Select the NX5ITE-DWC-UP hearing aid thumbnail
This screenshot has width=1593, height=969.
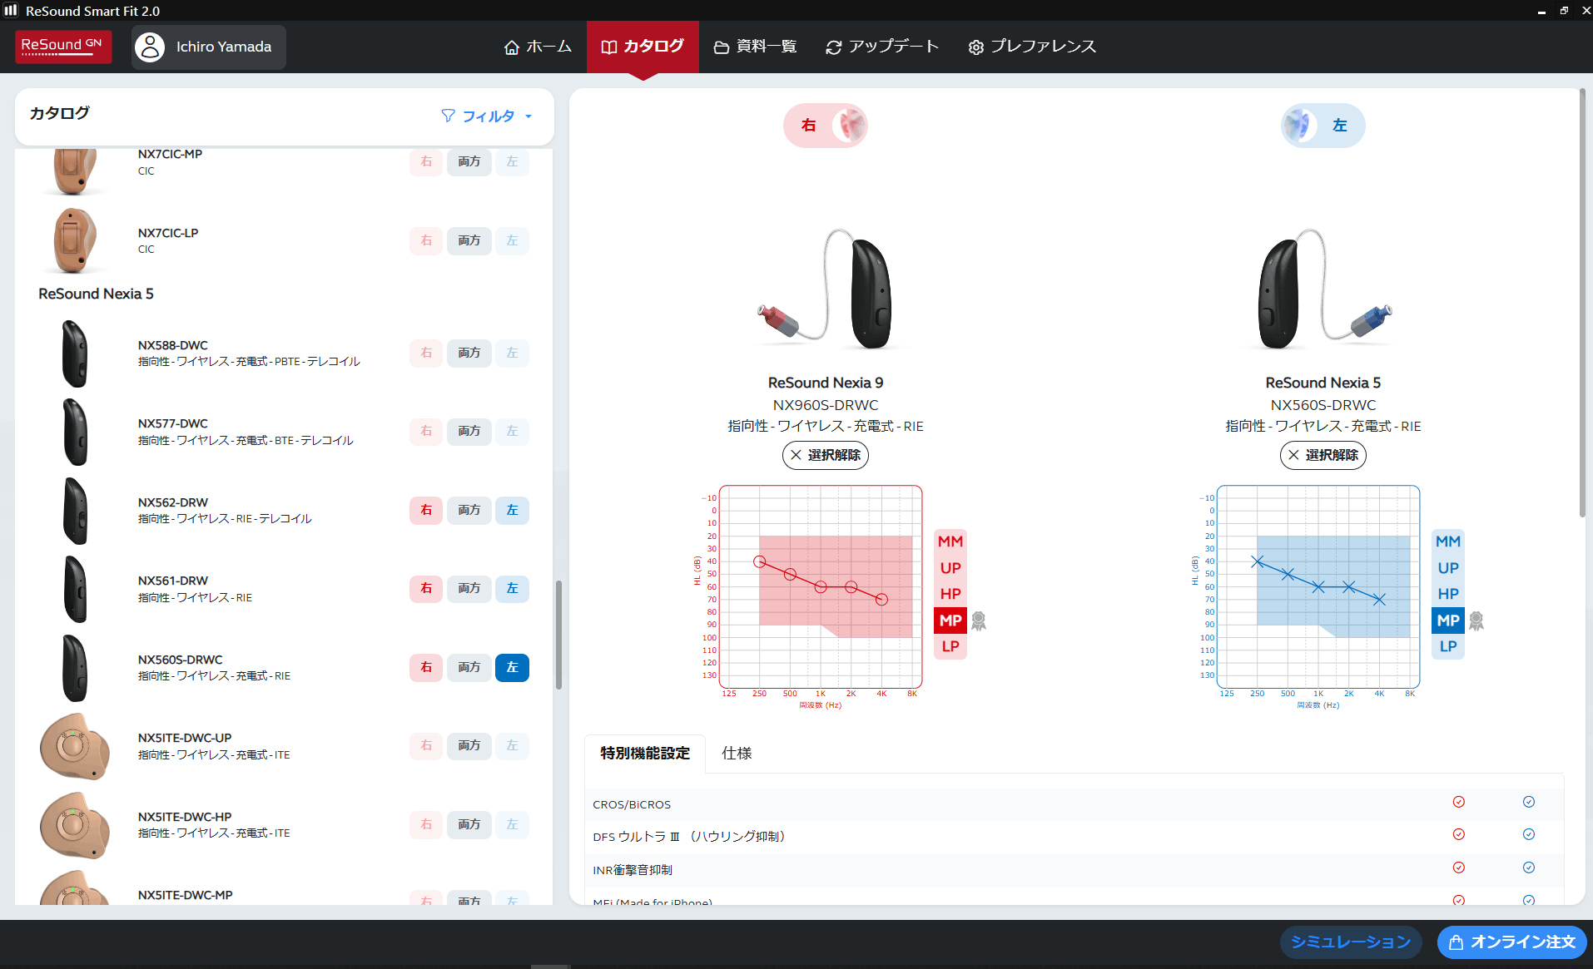pyautogui.click(x=74, y=746)
